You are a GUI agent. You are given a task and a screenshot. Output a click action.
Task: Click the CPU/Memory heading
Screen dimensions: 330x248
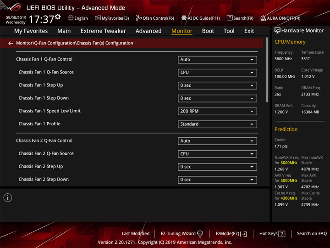[290, 42]
